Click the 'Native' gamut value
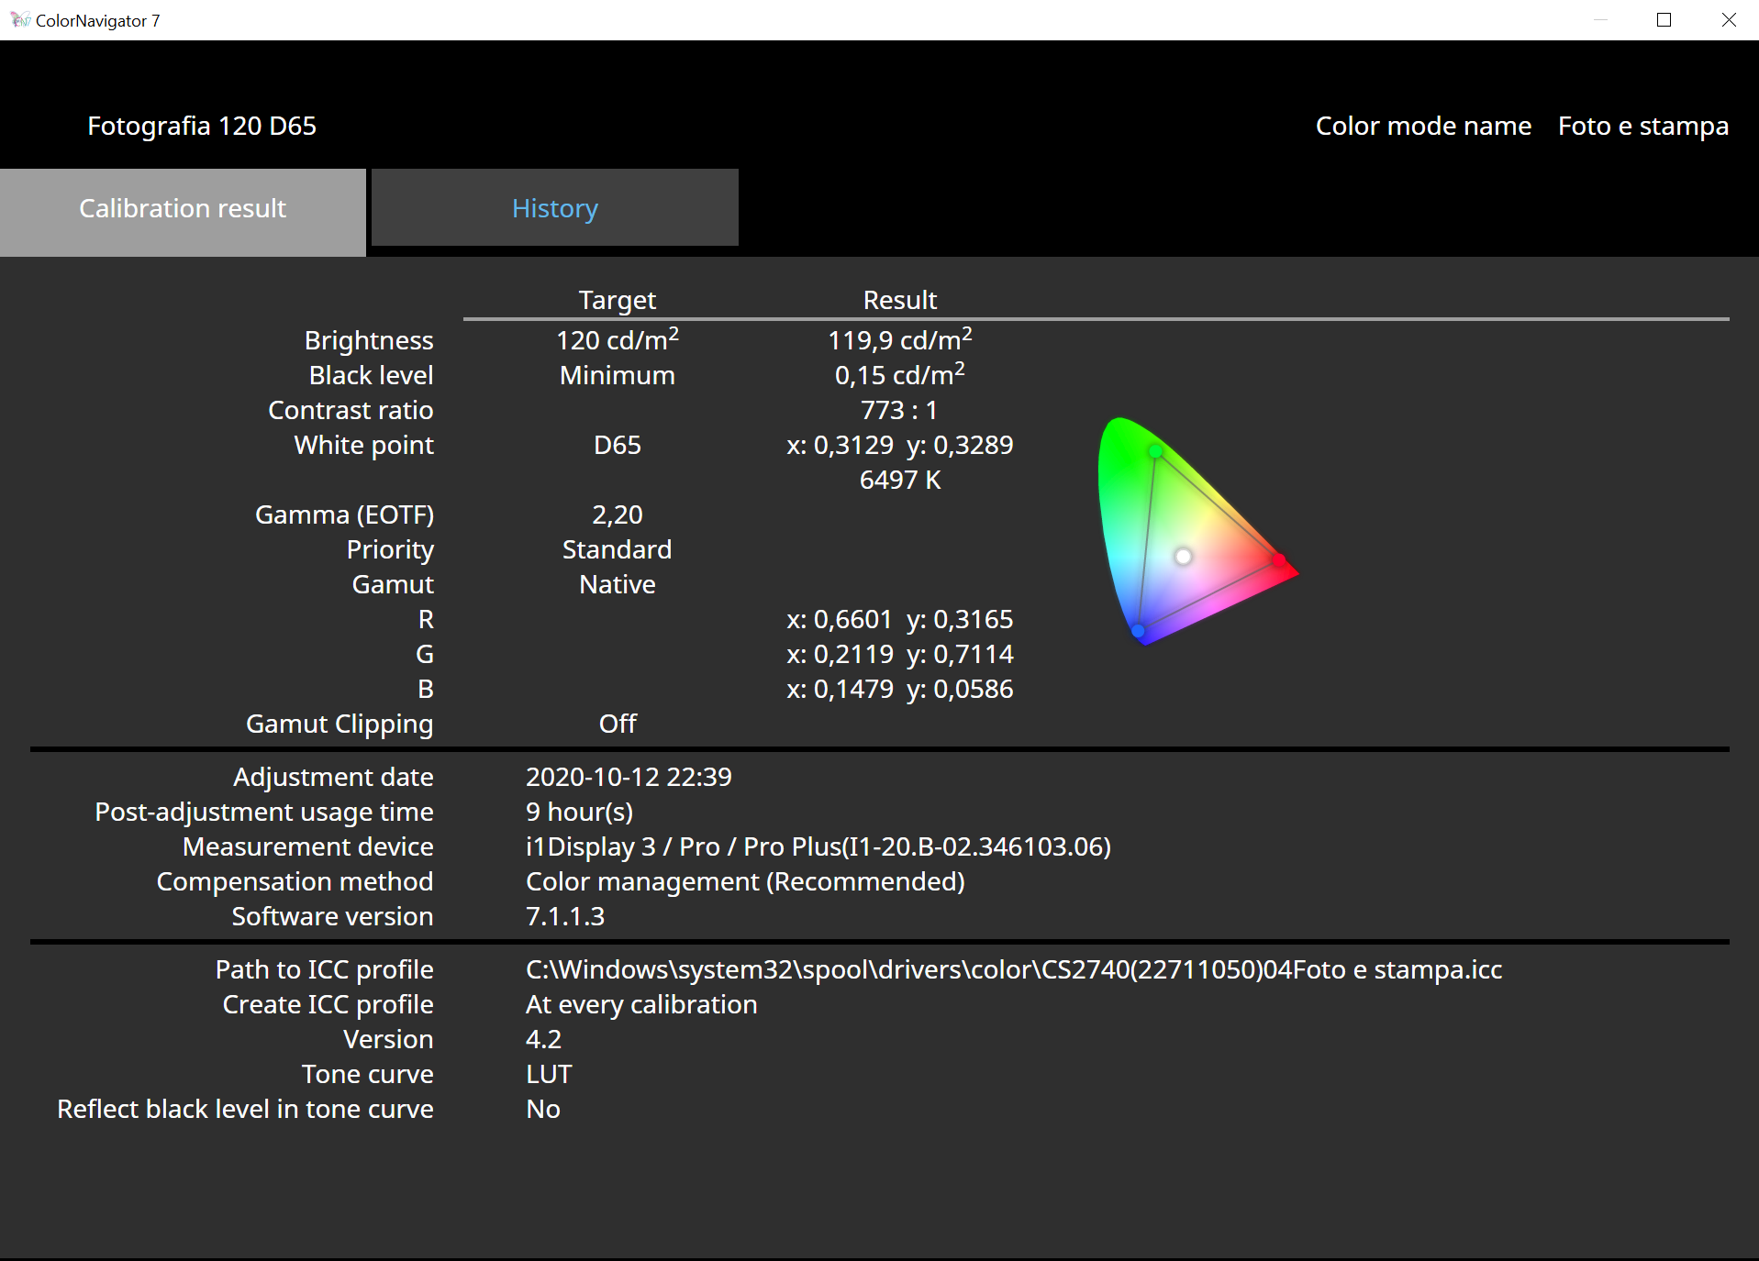 click(618, 584)
